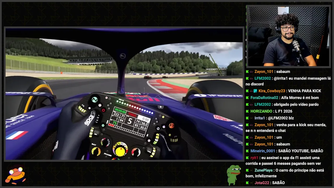Image resolution: width=334 pixels, height=188 pixels.
Task: Open JotaG22's username in chat
Action: (x=262, y=183)
